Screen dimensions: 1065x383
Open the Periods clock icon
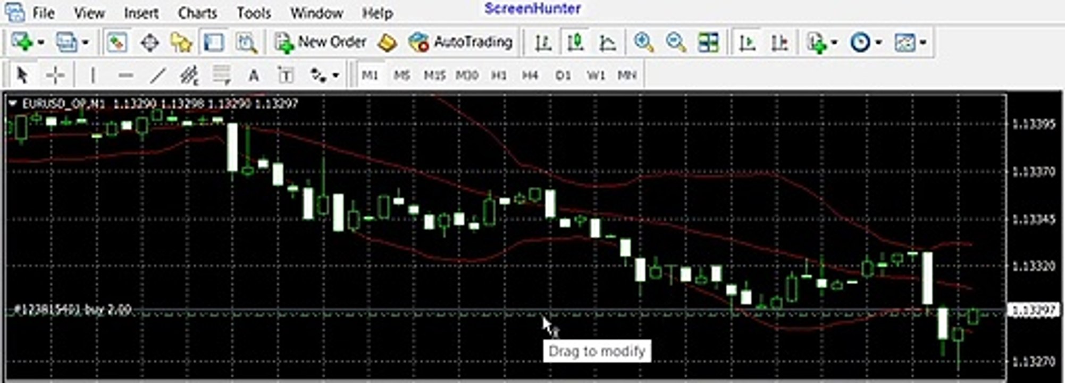point(860,42)
